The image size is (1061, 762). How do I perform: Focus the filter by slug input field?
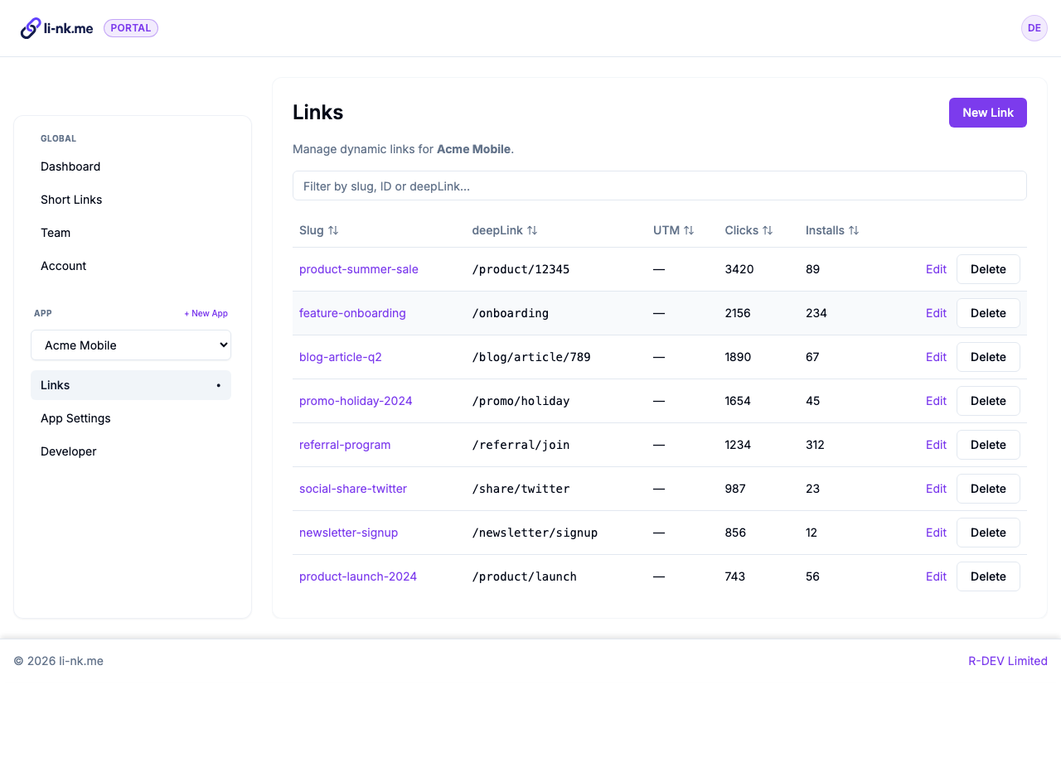(x=659, y=186)
